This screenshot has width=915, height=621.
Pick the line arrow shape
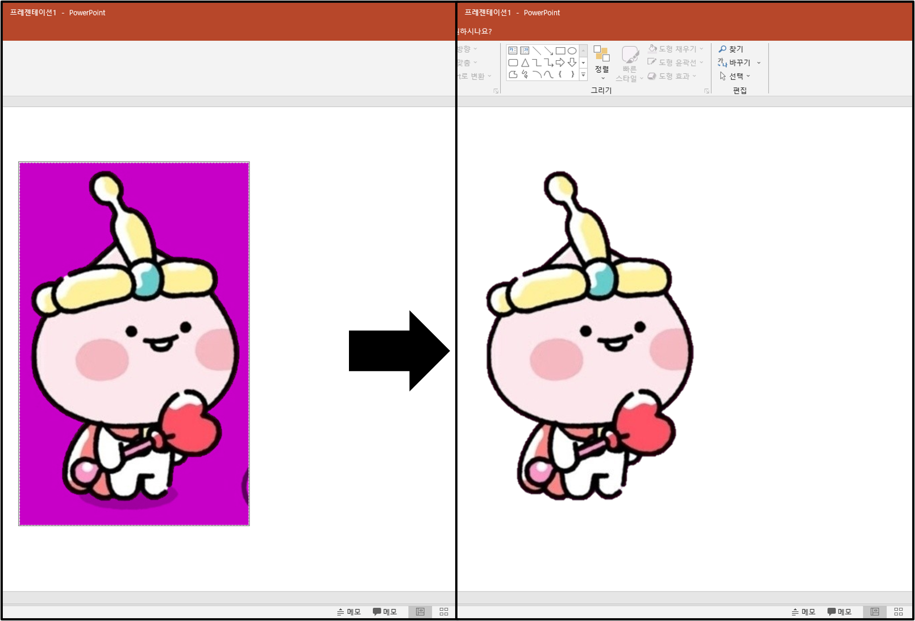click(548, 51)
